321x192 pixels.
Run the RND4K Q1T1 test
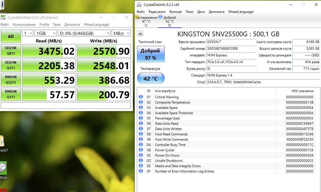click(11, 94)
